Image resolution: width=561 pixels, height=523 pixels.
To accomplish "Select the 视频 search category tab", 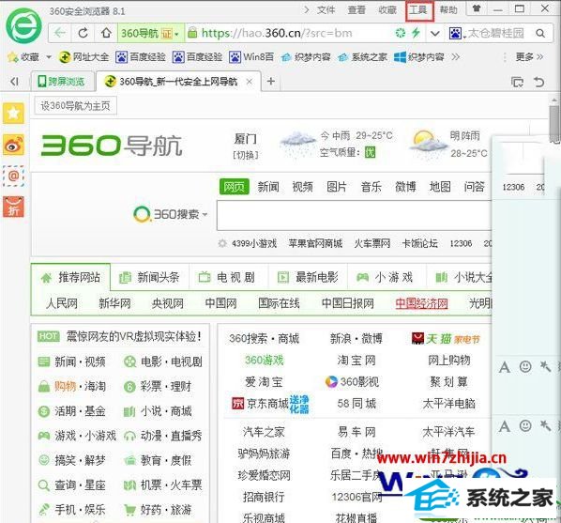I will point(302,187).
